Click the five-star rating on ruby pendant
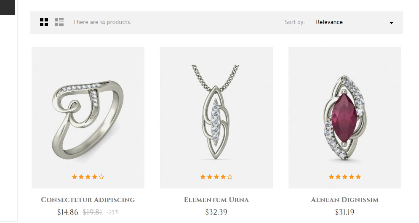 (x=345, y=177)
